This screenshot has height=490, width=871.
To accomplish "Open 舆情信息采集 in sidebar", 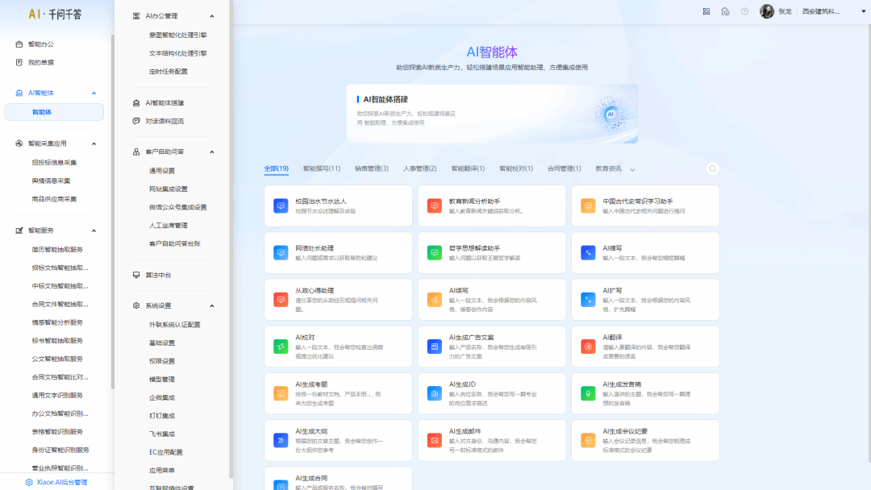I will [x=51, y=181].
